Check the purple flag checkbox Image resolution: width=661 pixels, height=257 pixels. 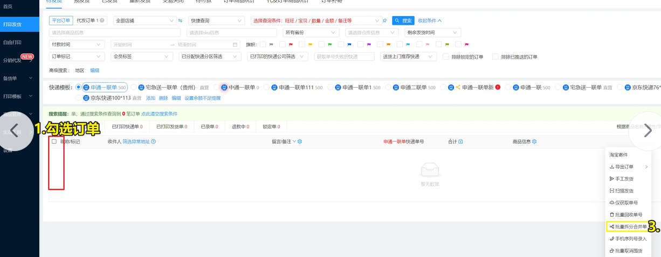pos(360,45)
